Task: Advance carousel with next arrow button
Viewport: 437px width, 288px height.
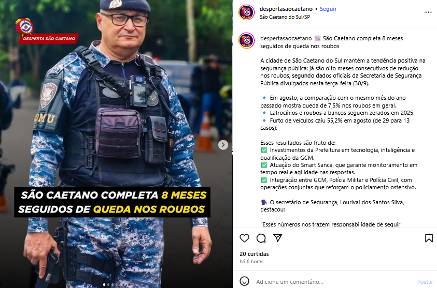Action: (223, 145)
